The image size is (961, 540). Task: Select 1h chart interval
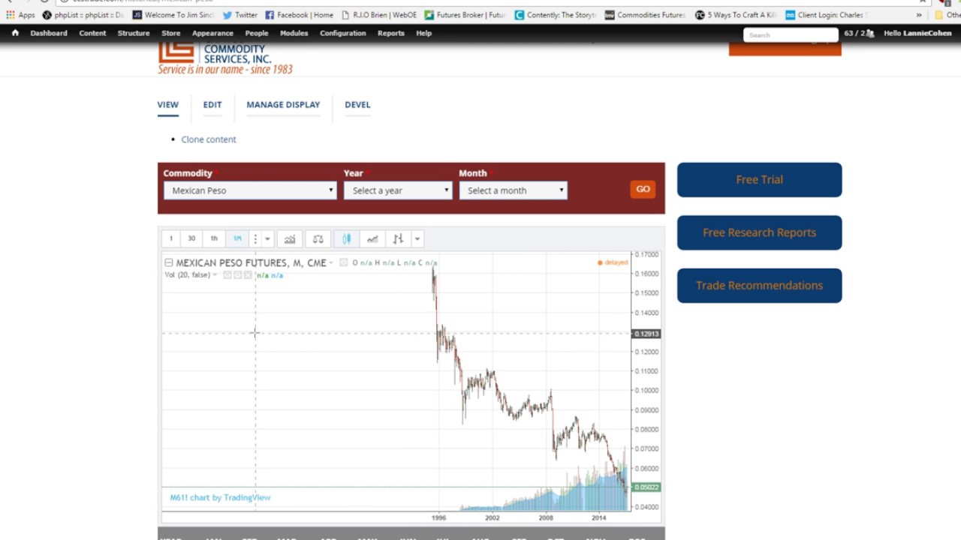(214, 238)
